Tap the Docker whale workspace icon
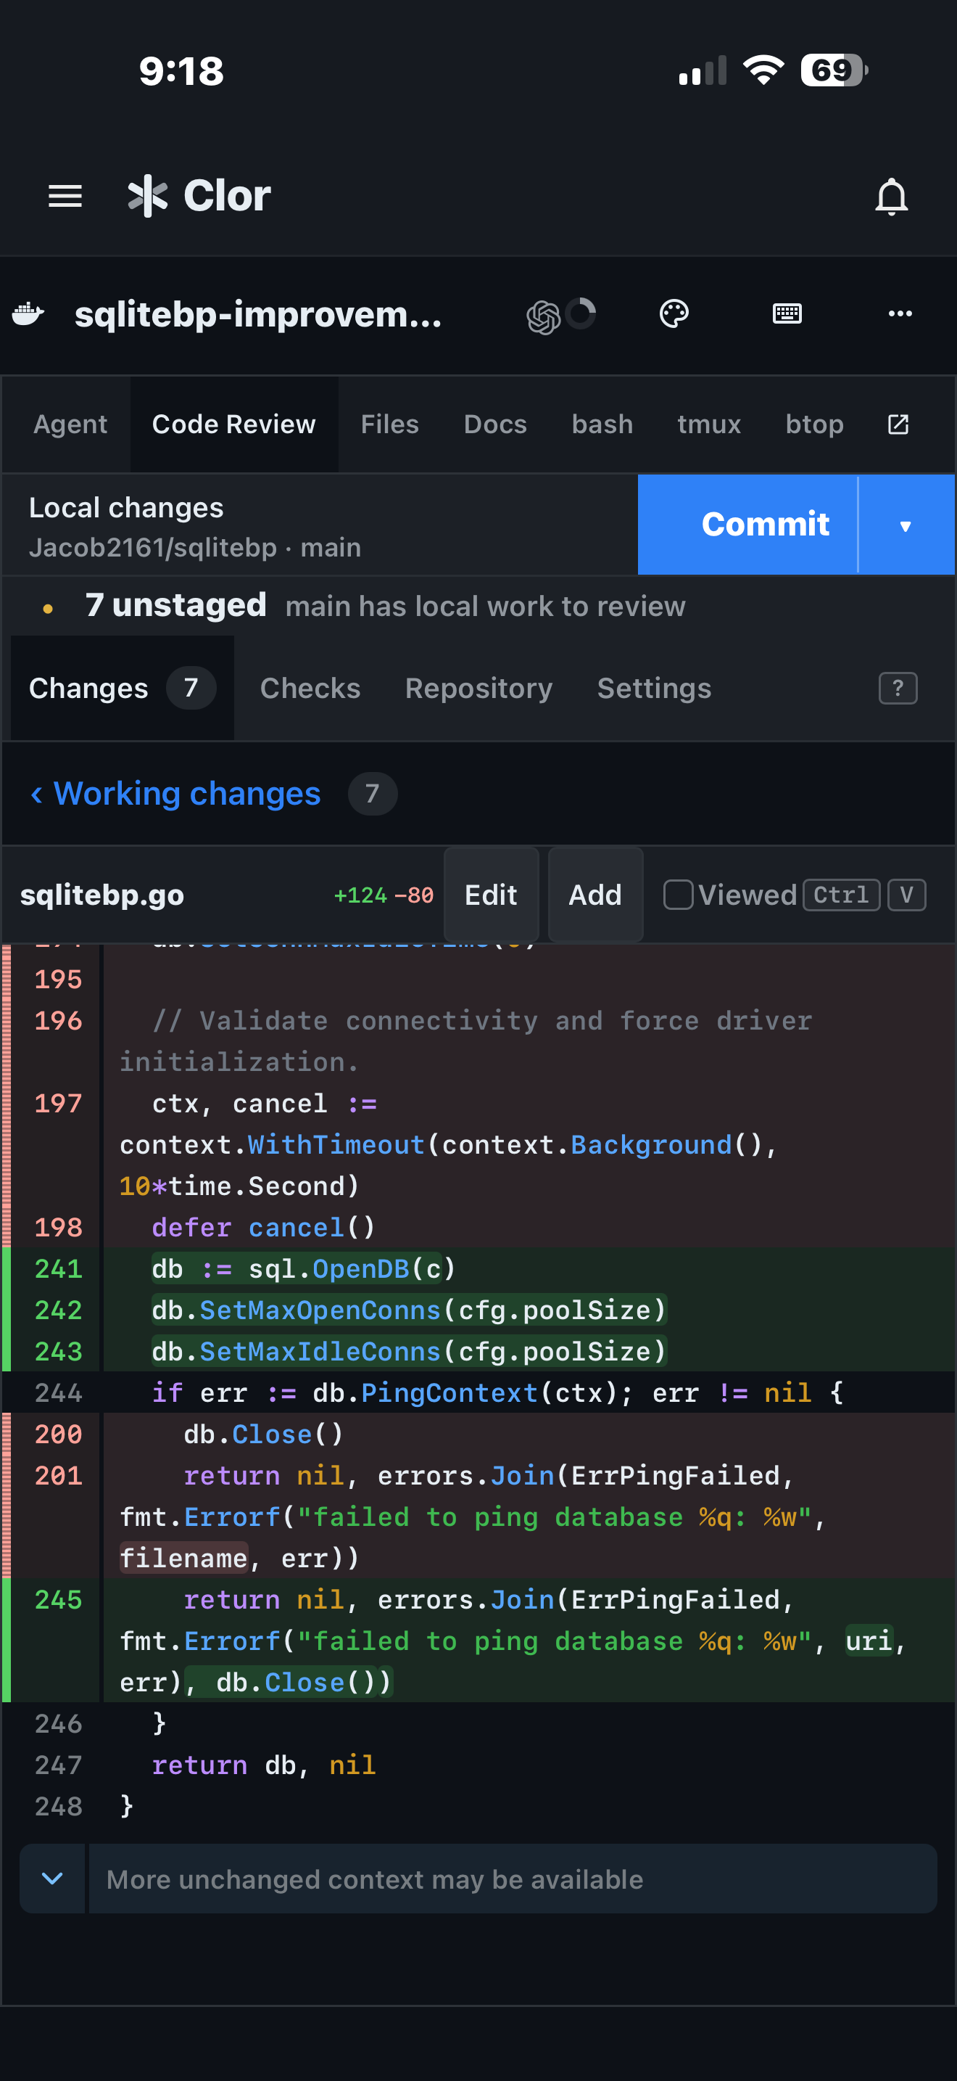 tap(28, 313)
